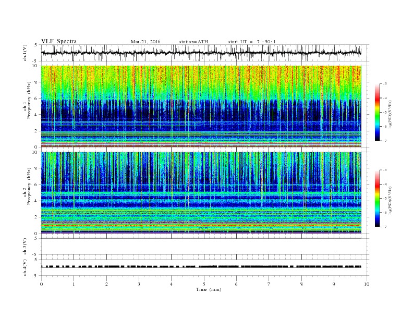Click the ch.1 color bar 'log(PSD)(V²/Hz)' label
The width and height of the screenshot is (413, 319).
(x=390, y=114)
